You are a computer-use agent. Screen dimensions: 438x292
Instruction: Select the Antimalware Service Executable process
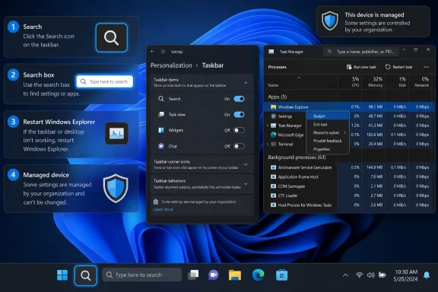pos(349,167)
